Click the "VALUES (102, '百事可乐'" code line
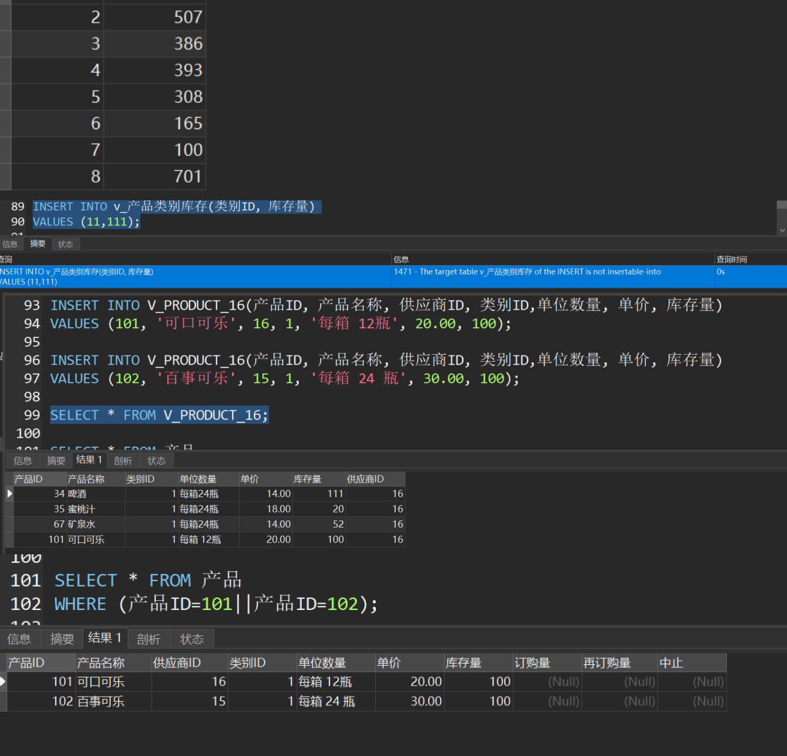The height and width of the screenshot is (756, 787). pos(285,379)
